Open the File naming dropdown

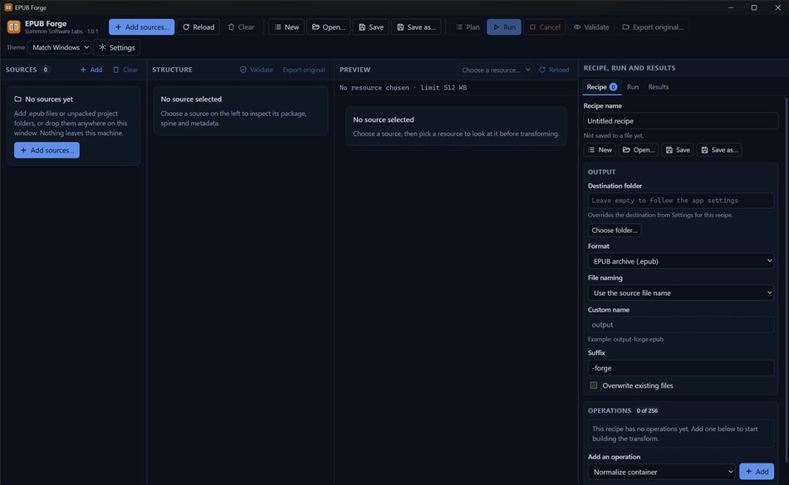tap(680, 293)
